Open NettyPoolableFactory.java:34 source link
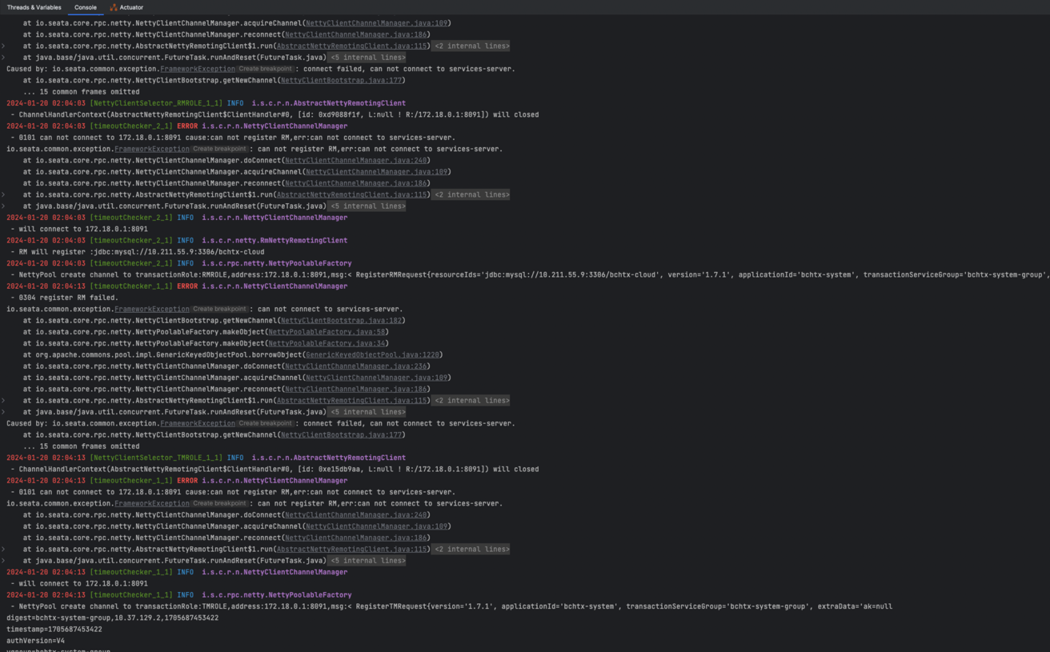The width and height of the screenshot is (1050, 652). coord(327,343)
